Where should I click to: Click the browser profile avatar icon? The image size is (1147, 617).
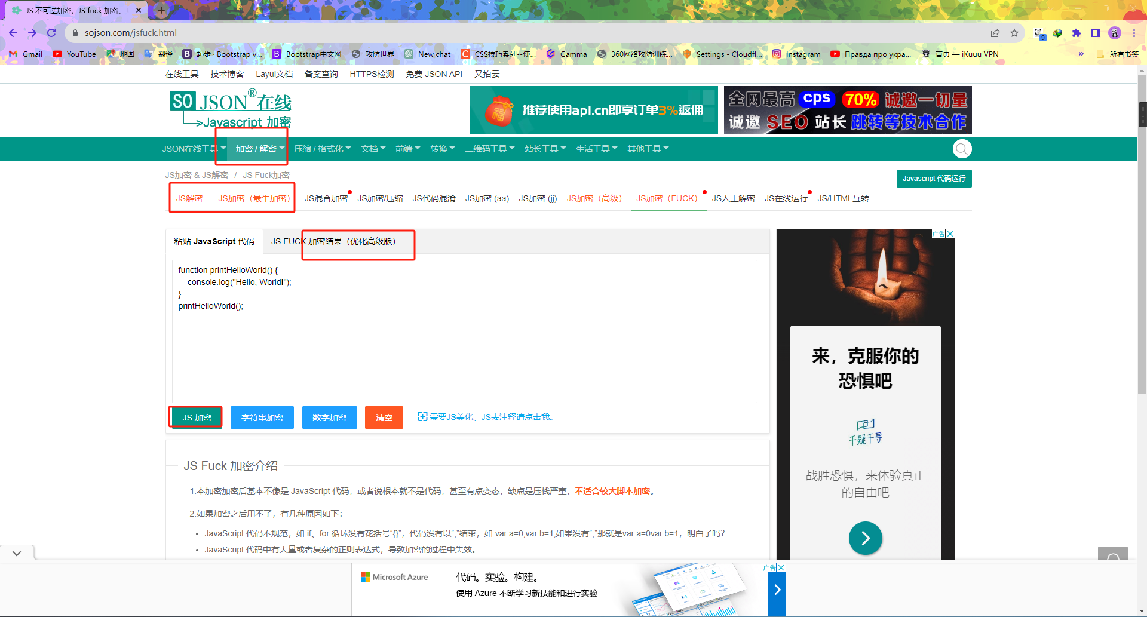(1115, 33)
